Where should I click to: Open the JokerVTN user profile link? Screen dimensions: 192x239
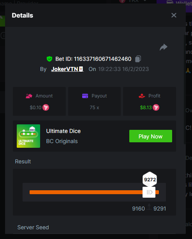pos(65,69)
